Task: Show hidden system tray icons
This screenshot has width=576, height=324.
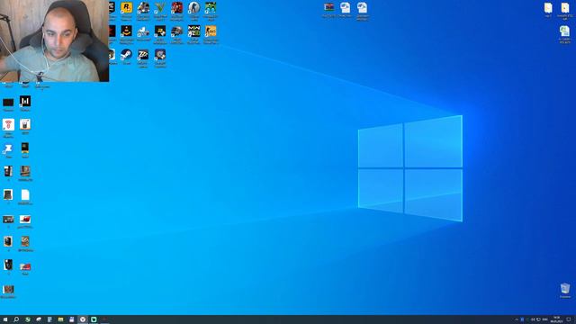Action: click(517, 319)
